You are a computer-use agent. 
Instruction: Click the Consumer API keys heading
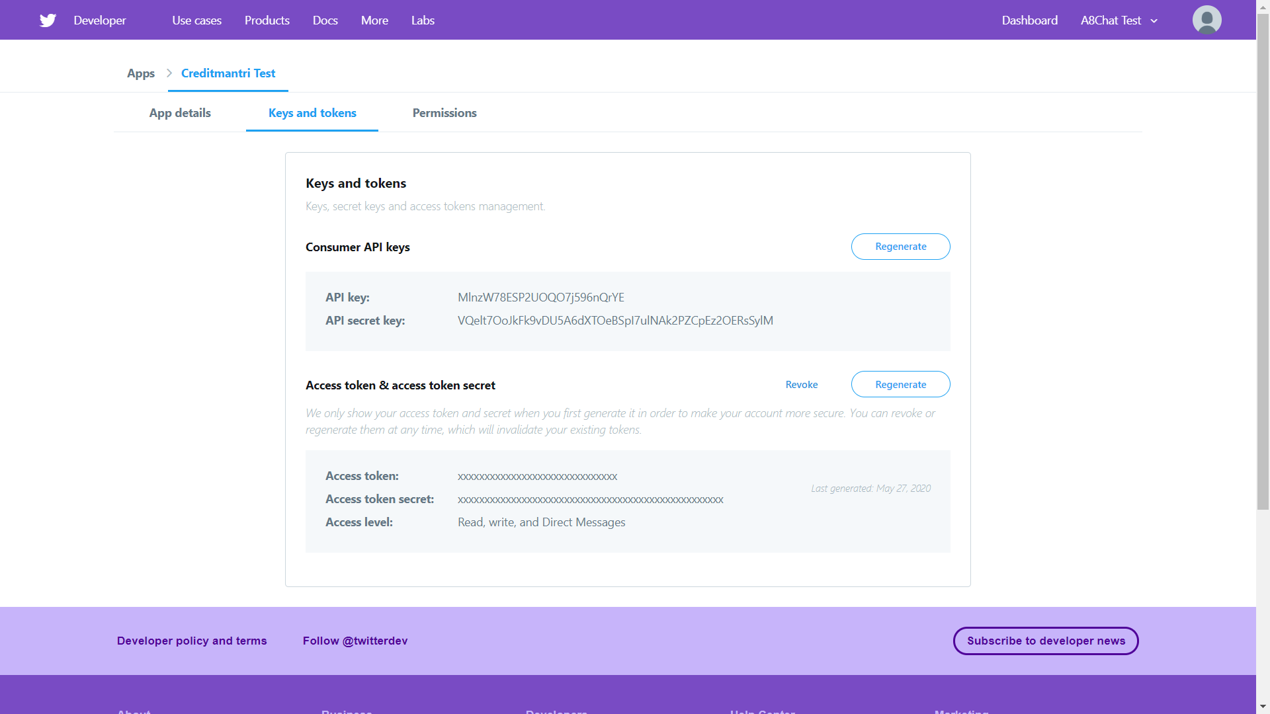358,247
